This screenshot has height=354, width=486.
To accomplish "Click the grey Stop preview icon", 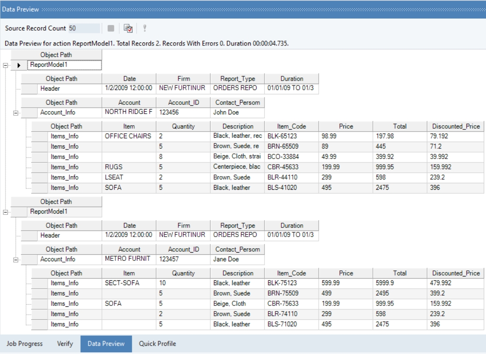I will click(x=111, y=29).
